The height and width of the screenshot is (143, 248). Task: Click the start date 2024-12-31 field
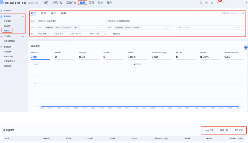pyautogui.click(x=76, y=34)
